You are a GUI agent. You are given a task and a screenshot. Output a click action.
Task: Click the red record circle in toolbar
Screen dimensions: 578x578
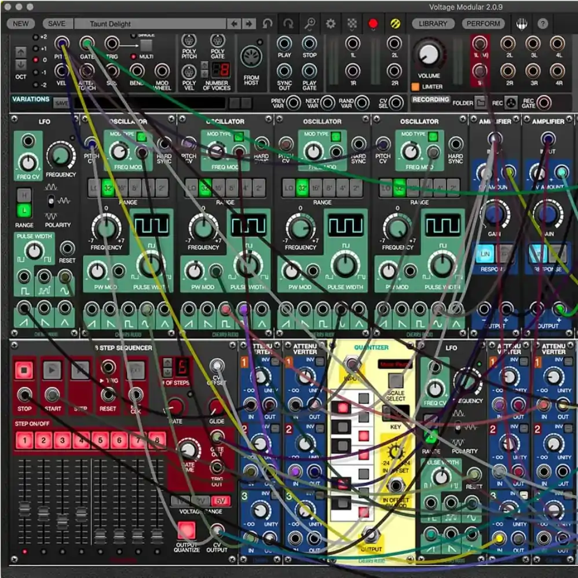[x=373, y=24]
